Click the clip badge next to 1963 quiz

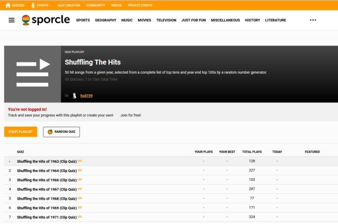80,161
